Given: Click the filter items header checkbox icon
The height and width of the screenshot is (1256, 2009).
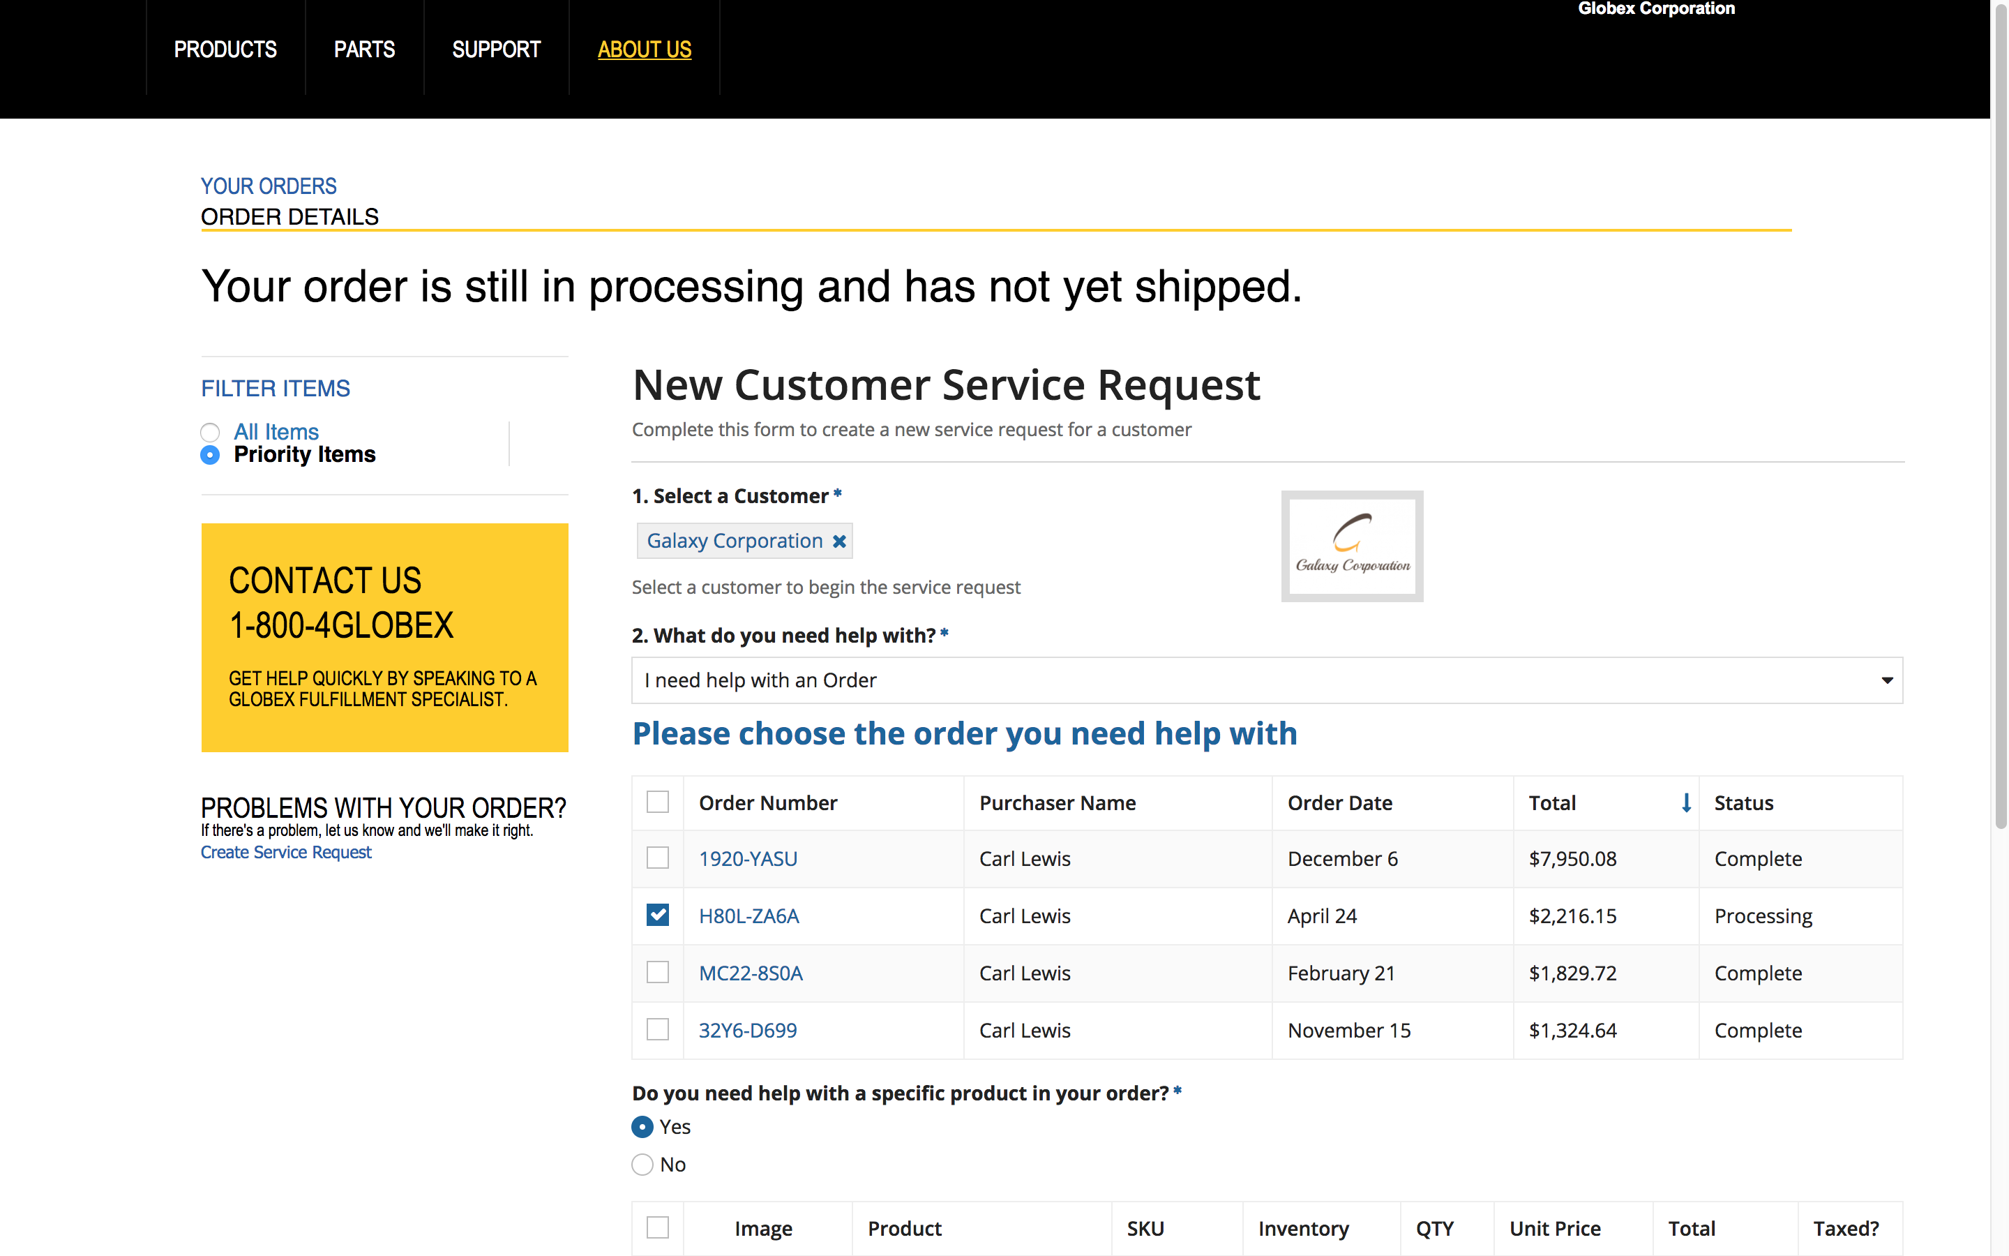Looking at the screenshot, I should coord(658,802).
